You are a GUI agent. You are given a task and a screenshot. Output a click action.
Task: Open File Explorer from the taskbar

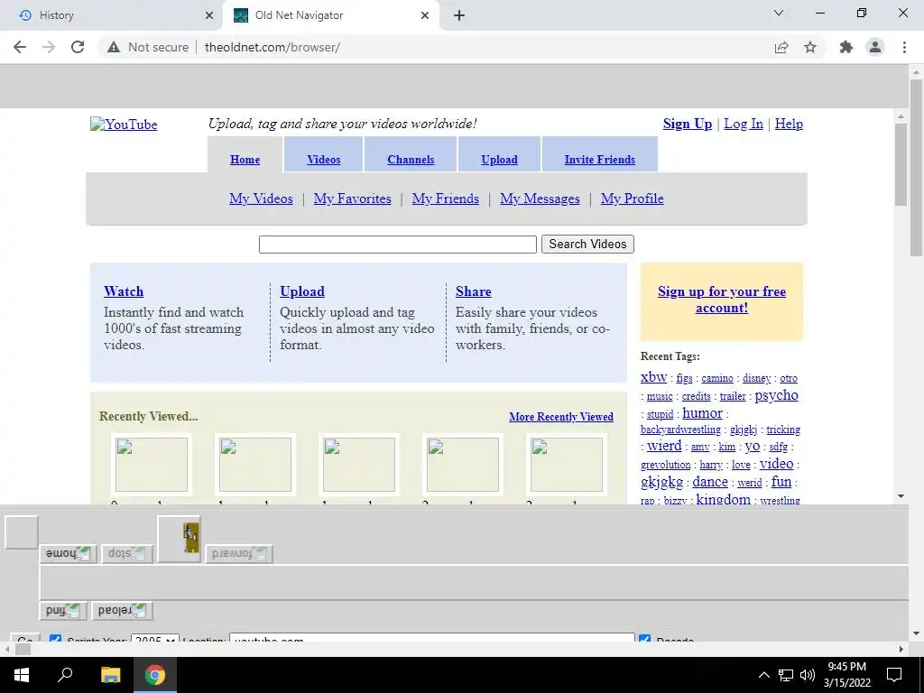tap(110, 675)
